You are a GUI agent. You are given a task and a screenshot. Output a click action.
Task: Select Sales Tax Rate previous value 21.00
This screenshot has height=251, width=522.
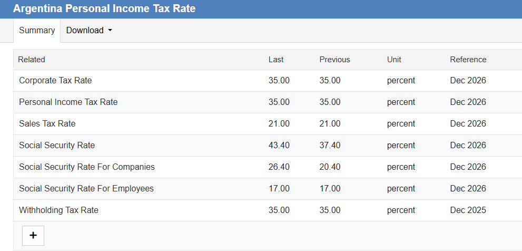tap(330, 124)
